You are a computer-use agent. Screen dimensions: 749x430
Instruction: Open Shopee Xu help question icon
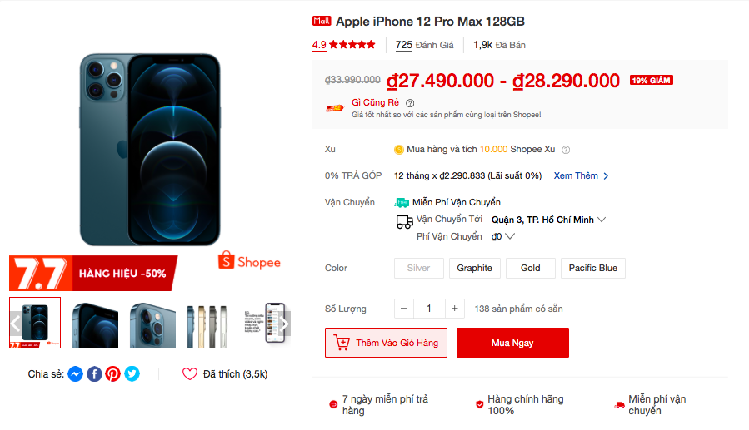566,150
